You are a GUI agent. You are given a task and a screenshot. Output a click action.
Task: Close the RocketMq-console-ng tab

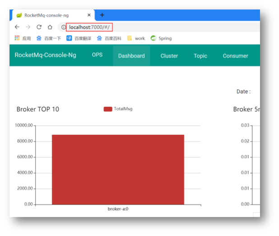coord(89,15)
